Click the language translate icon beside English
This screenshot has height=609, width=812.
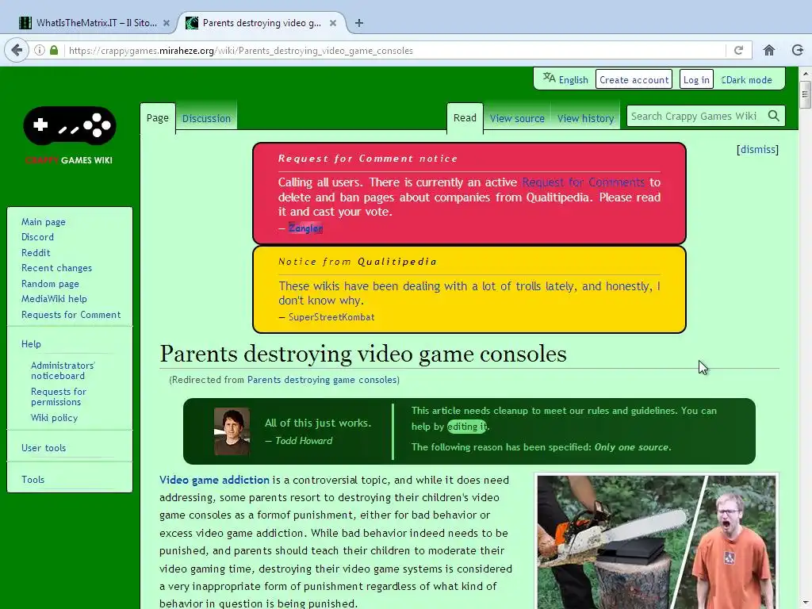(x=549, y=79)
